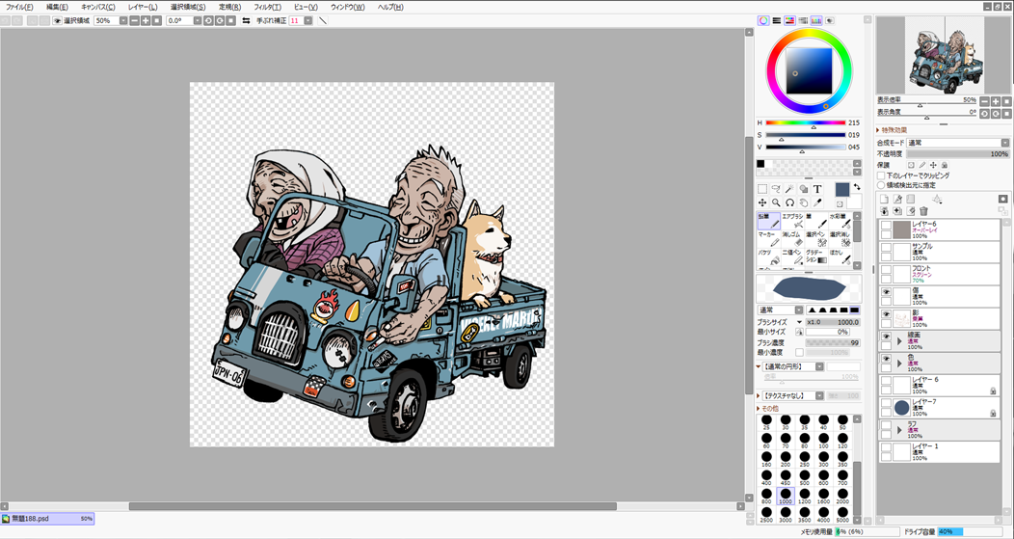Hide the 影 layer via its eye icon
1014x539 pixels.
[886, 315]
